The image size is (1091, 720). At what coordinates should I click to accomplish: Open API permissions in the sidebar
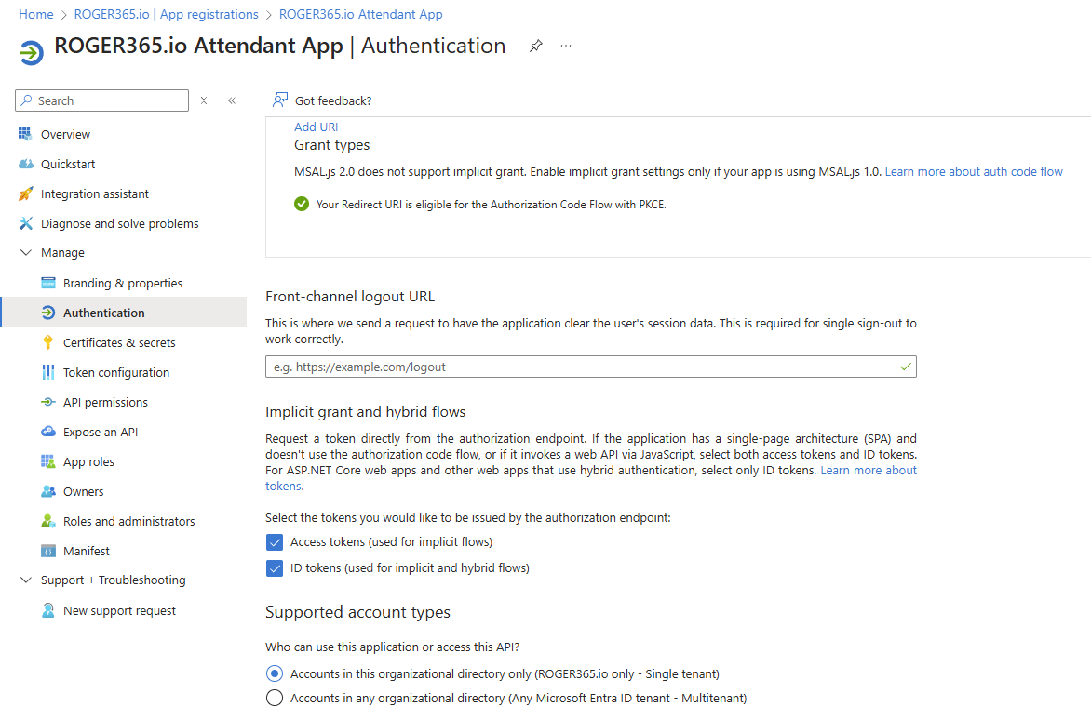pyautogui.click(x=105, y=402)
